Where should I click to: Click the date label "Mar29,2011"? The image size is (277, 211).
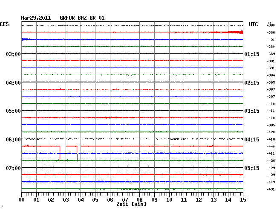pyautogui.click(x=36, y=18)
